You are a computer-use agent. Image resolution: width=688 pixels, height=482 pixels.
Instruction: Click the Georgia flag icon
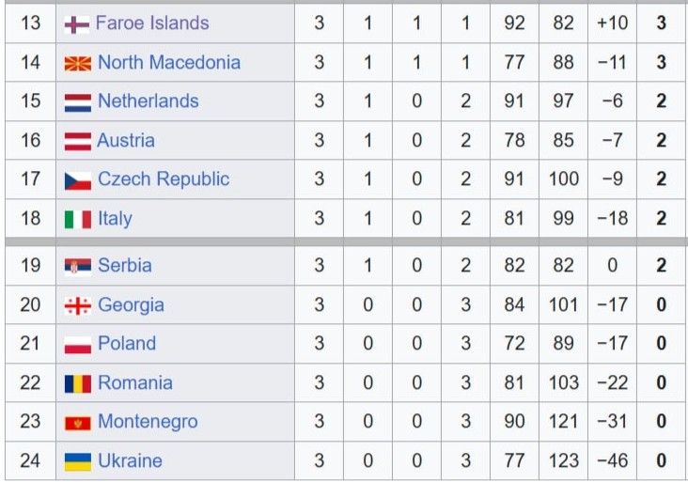pyautogui.click(x=77, y=306)
